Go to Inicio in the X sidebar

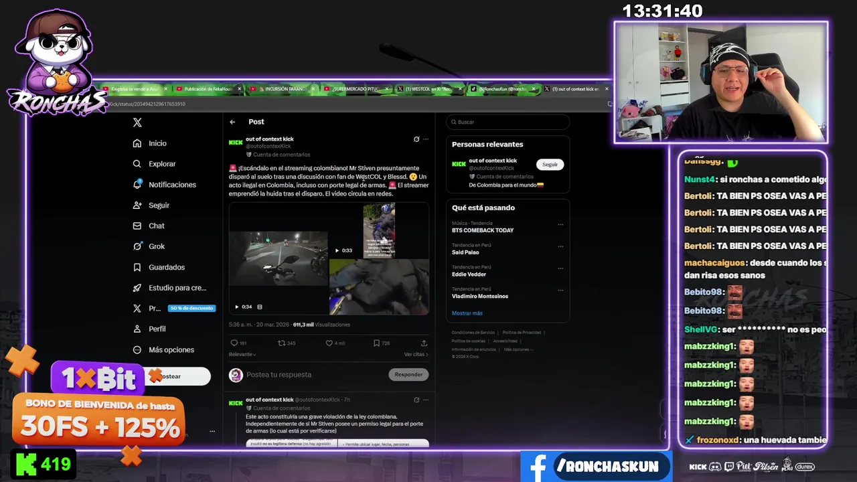tap(150, 143)
